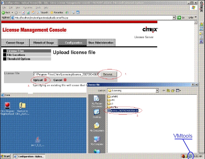Open Threshold Options in sidebar

[x=27, y=59]
